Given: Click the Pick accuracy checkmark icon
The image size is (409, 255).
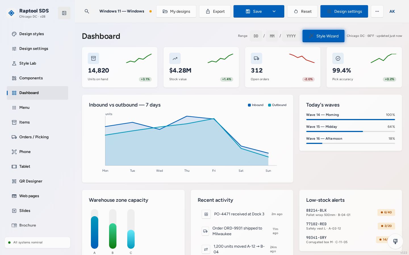Looking at the screenshot, I should coord(338,58).
